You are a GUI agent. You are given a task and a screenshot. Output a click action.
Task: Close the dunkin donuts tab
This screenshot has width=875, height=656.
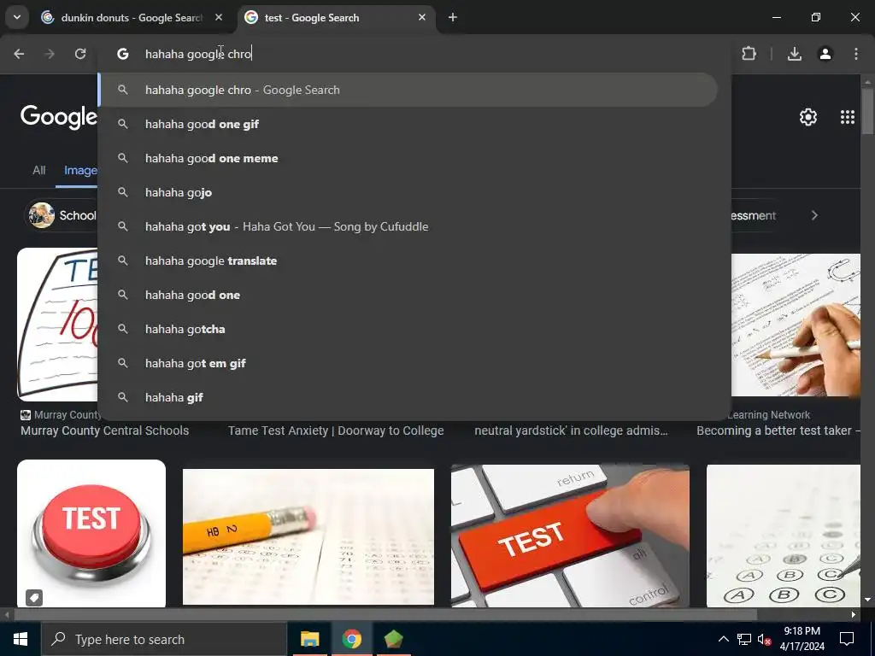tap(219, 17)
